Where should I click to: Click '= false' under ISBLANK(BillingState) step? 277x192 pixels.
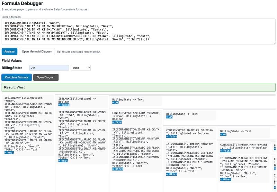(64, 105)
